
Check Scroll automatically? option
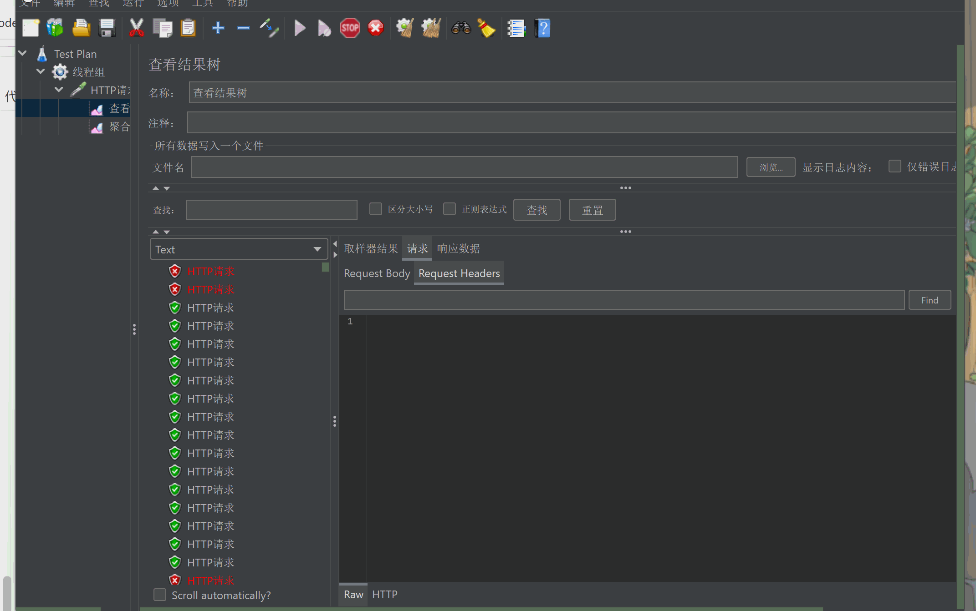point(160,595)
